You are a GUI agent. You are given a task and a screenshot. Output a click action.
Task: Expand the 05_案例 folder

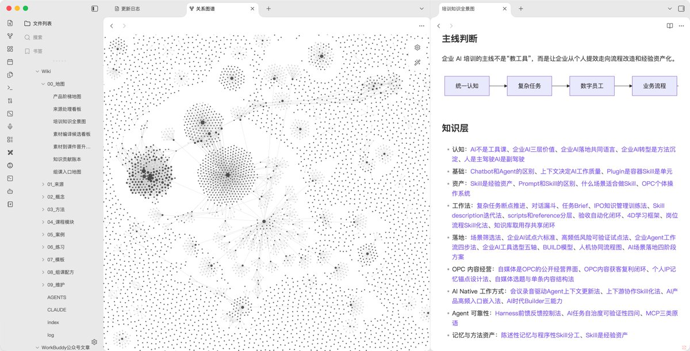coord(43,235)
